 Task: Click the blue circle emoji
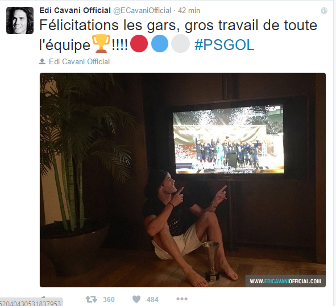pyautogui.click(x=160, y=44)
